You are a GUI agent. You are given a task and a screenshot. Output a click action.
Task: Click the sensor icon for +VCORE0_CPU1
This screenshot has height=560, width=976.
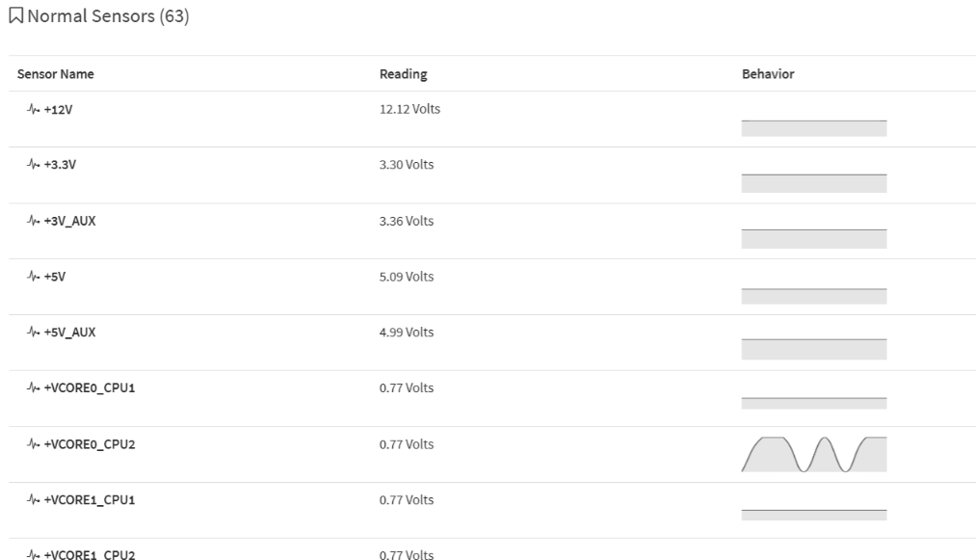(32, 388)
